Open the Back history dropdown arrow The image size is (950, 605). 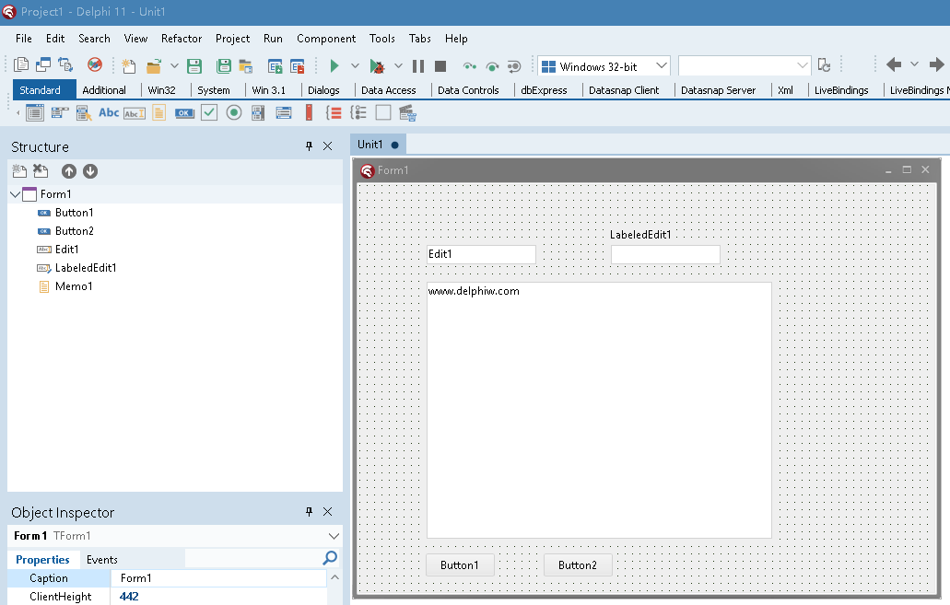[x=914, y=64]
